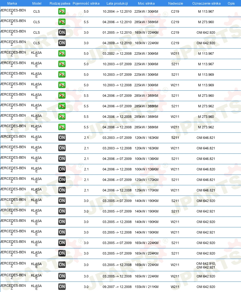Sort by the Rodzaj paliwa column header
This screenshot has height=292, width=241.
tap(60, 3)
